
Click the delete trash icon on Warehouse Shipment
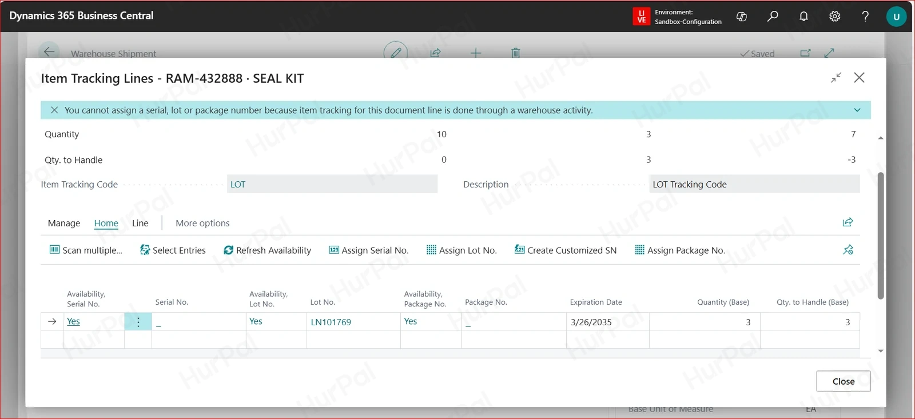515,53
